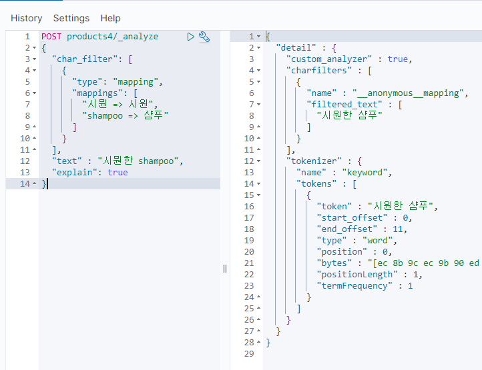
Task: Collapse the "tokenizer" object in response
Action: (258, 161)
